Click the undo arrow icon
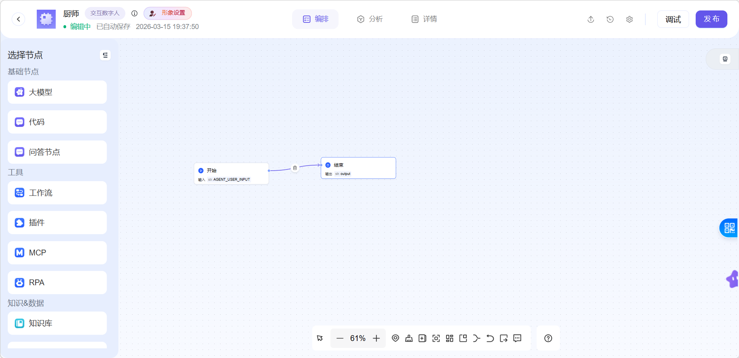This screenshot has width=739, height=358. pos(490,338)
